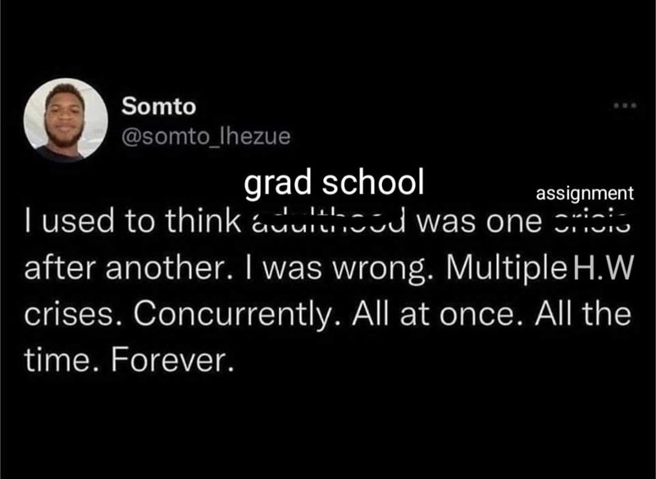Click the 'grad school' overlay text
Screen dimensions: 656x479
click(x=335, y=184)
